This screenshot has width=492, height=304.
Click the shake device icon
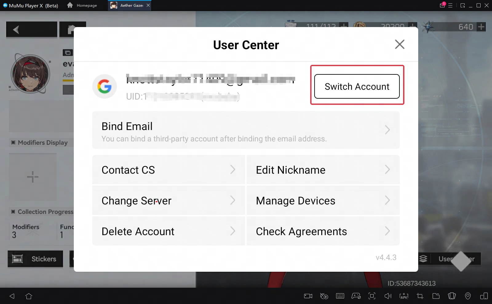click(x=452, y=296)
